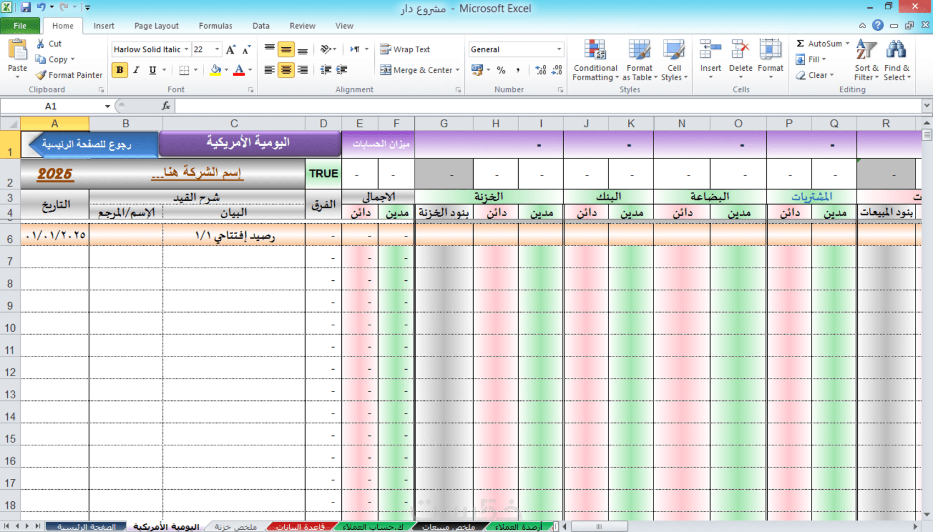Open Microsoft Excel Help question mark
This screenshot has height=532, width=933.
878,25
